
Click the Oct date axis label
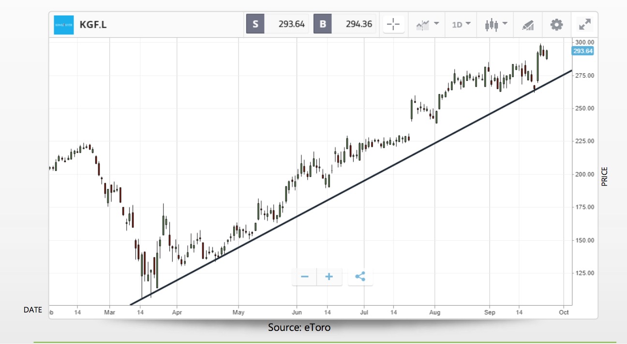[563, 313]
